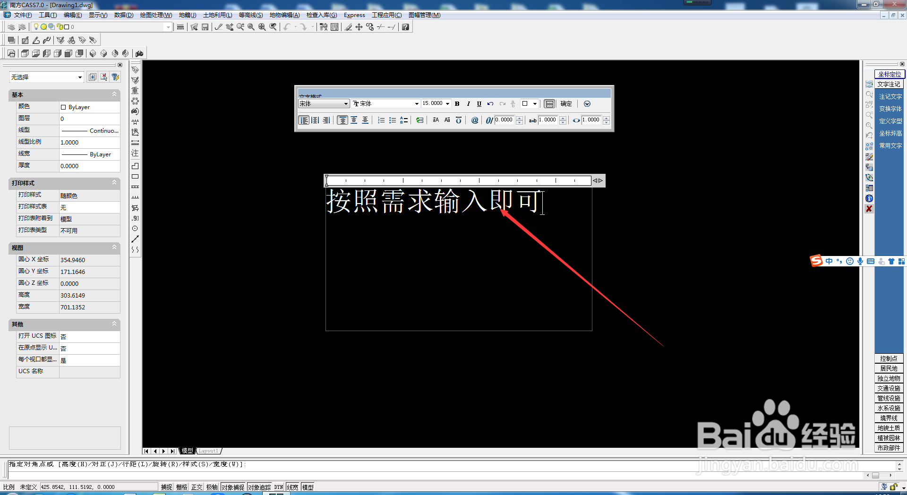Increase the oblique angle spinner value
The image size is (907, 495).
tap(519, 118)
